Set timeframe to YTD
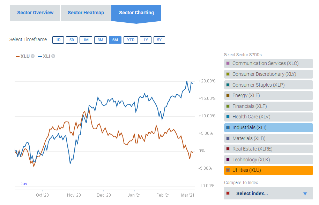Screen dimensions: 319x205 click(x=131, y=40)
